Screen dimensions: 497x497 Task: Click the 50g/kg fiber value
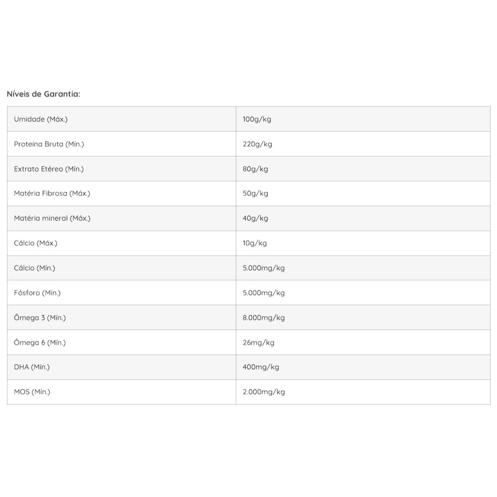click(255, 194)
